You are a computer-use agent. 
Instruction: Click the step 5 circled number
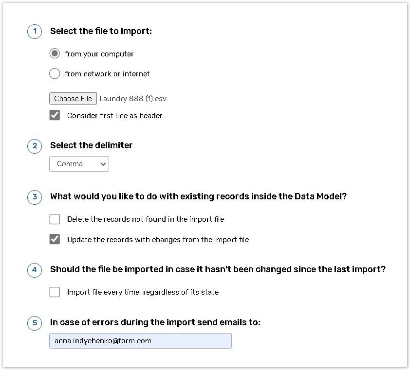[35, 322]
